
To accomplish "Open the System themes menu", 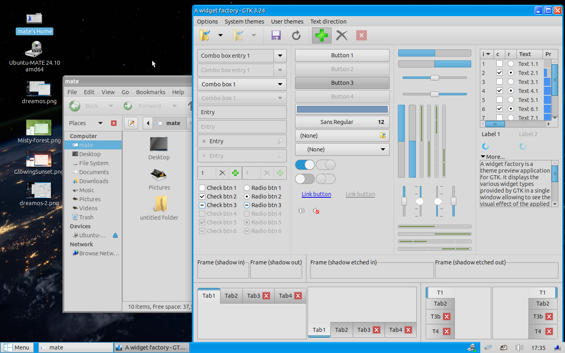I will coord(244,22).
